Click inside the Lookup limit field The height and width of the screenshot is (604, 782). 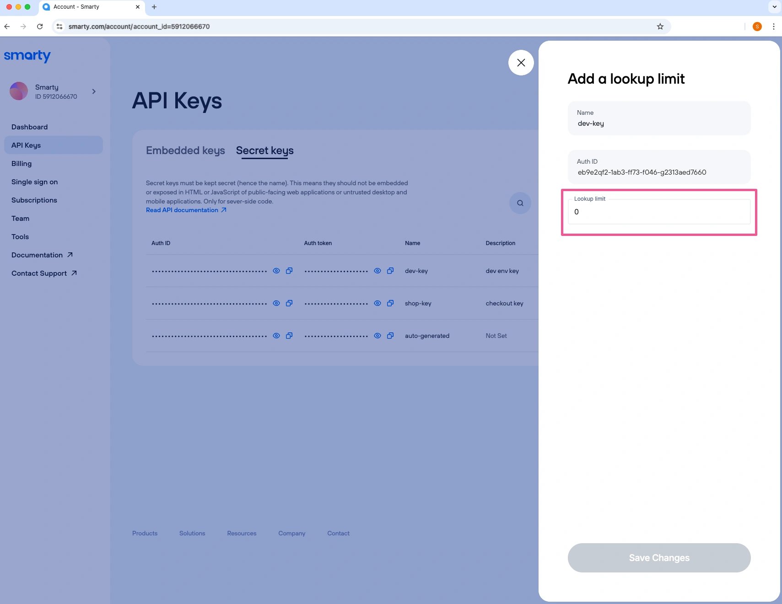(658, 212)
